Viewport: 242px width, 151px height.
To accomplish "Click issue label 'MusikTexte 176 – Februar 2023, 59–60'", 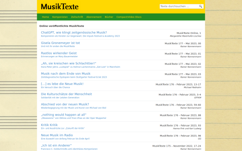I will 178,105.
